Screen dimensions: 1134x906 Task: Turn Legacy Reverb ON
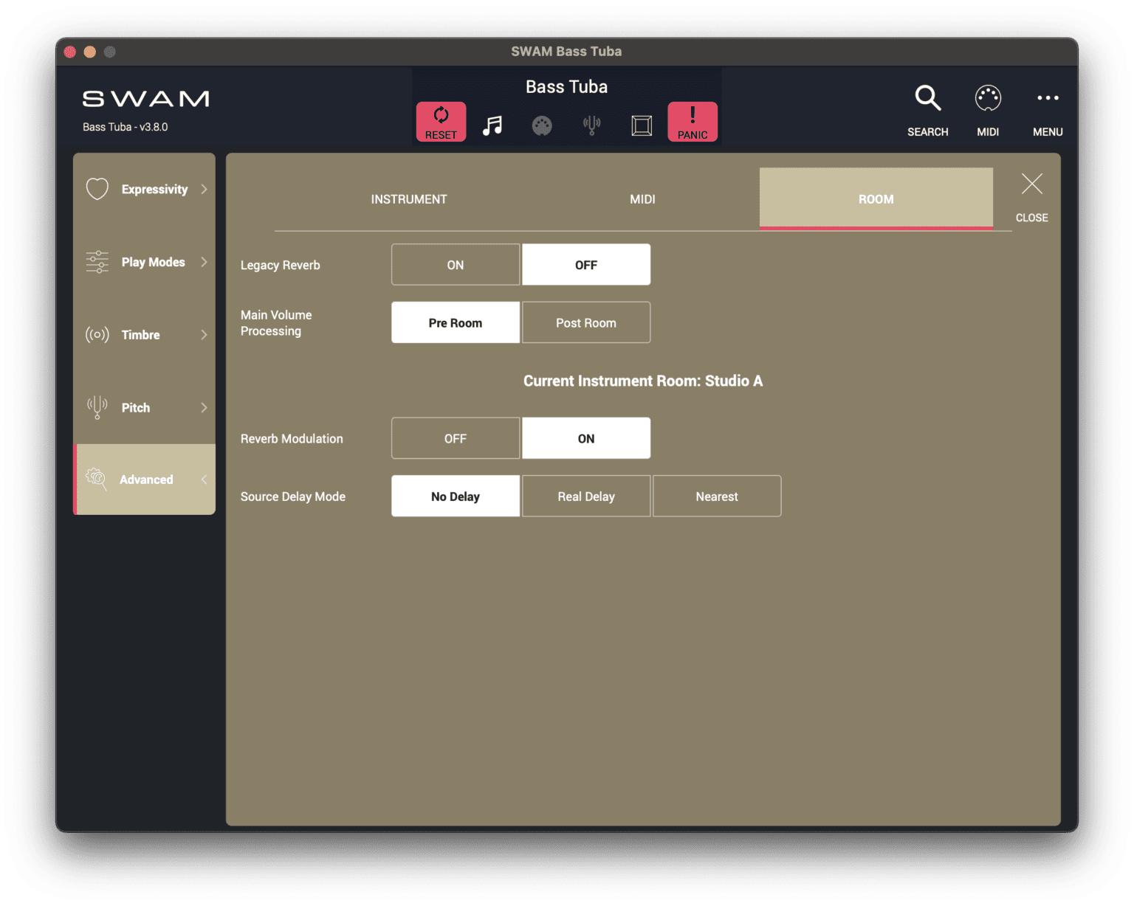(x=455, y=264)
